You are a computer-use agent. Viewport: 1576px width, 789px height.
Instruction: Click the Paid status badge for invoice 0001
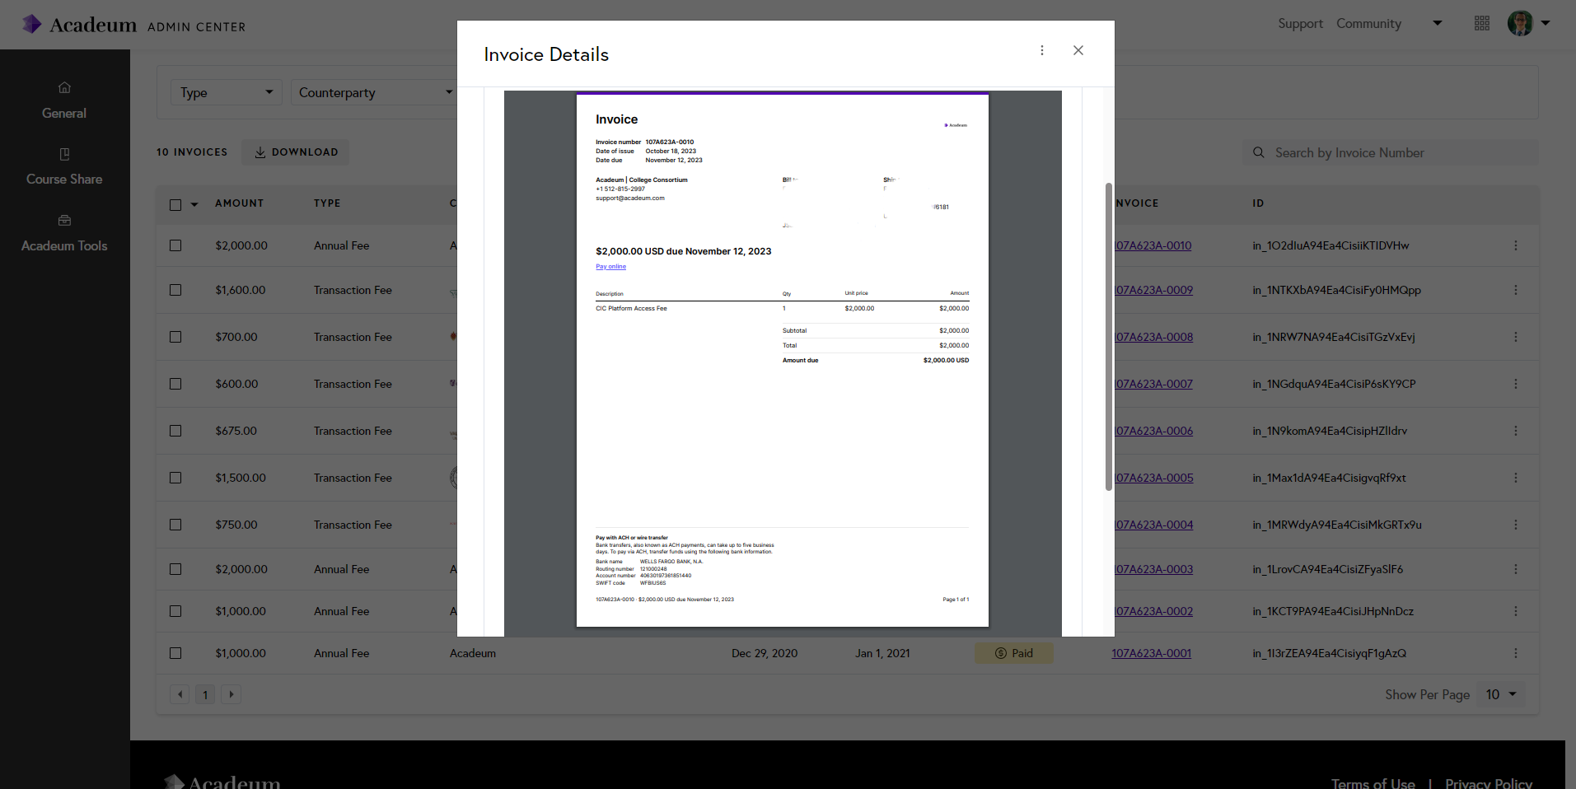(x=1014, y=653)
